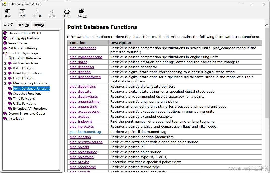Click the content pane scroll-up arrow
270x173 pixels.
point(267,25)
